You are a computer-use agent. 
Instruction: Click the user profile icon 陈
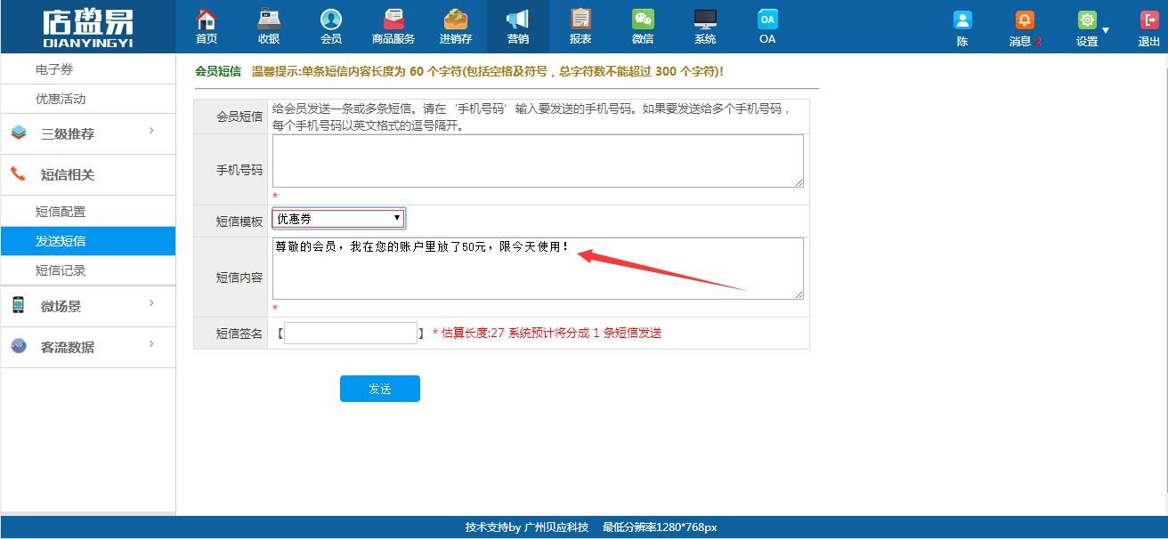point(962,20)
